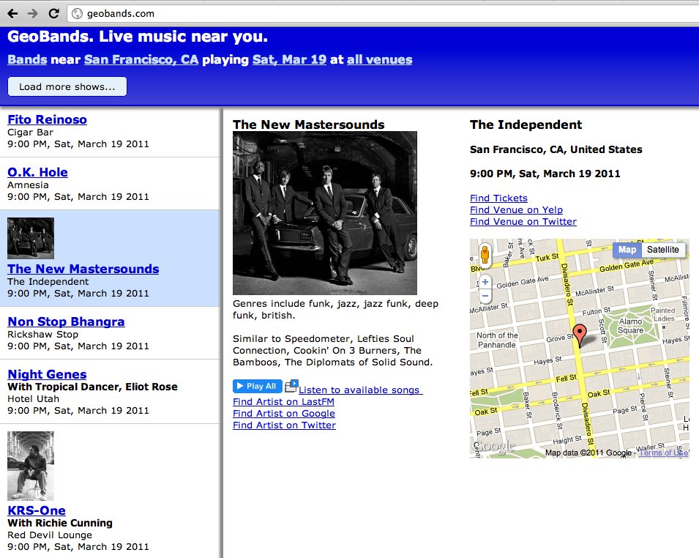The image size is (699, 558).
Task: Click The New Mastersounds list thumbnail
Action: click(x=31, y=238)
